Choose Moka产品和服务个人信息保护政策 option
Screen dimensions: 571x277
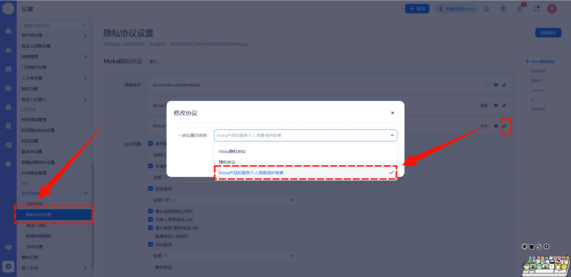click(306, 173)
